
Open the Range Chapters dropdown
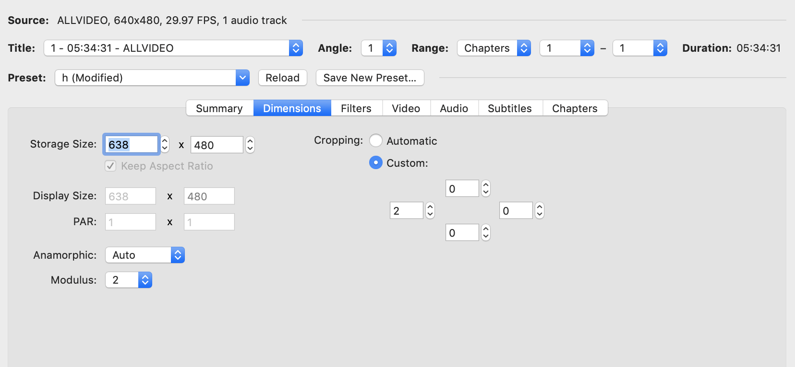click(x=494, y=48)
